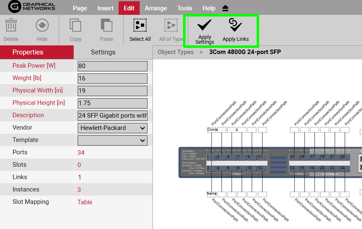Screen dimensions: 362x229
Task: Open the Page menu
Action: 80,8
